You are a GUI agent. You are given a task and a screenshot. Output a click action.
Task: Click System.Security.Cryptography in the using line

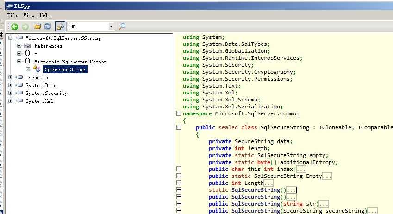tap(248, 72)
